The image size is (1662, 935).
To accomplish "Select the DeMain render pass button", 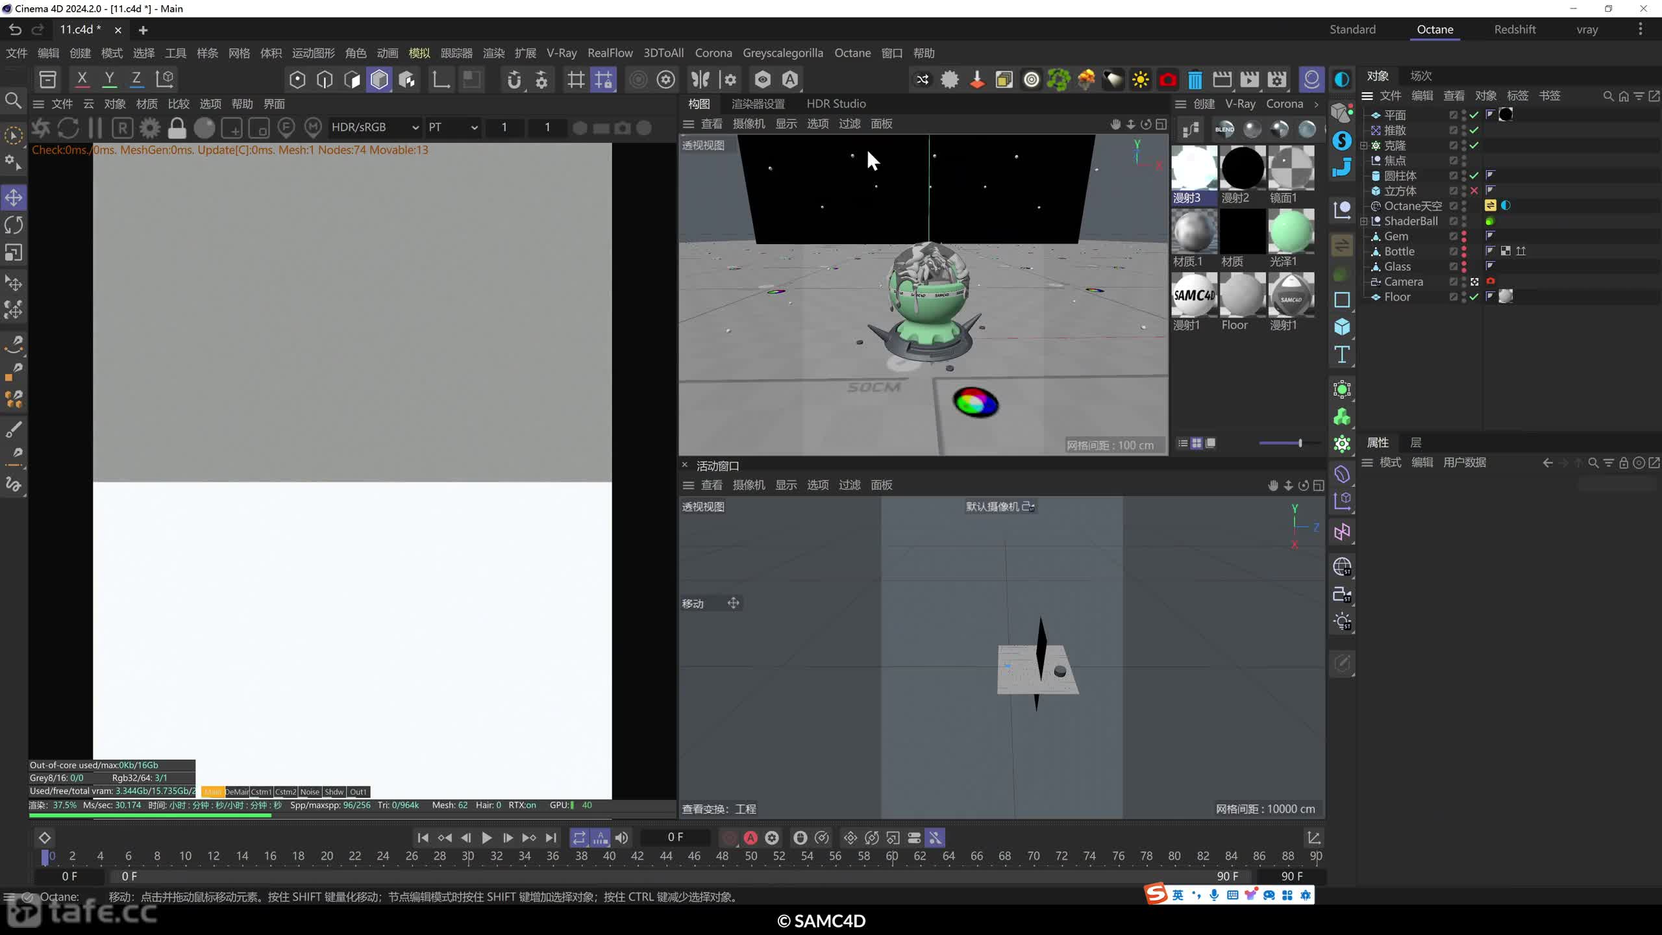I will [x=237, y=792].
